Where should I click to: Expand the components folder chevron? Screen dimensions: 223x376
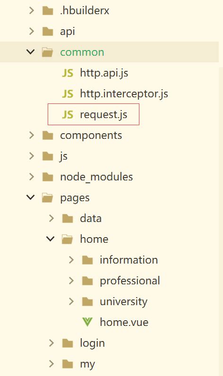[x=31, y=136]
